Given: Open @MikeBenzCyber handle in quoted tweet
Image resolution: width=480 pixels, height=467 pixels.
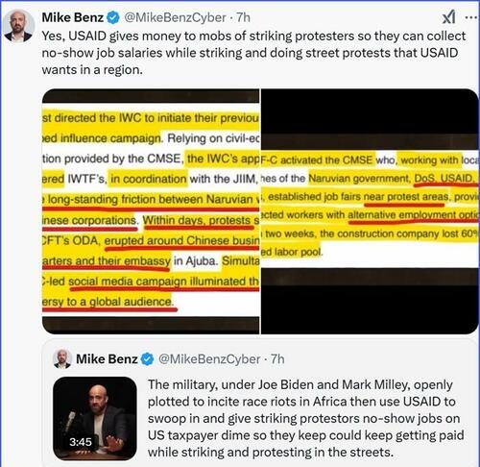Looking at the screenshot, I should point(209,359).
